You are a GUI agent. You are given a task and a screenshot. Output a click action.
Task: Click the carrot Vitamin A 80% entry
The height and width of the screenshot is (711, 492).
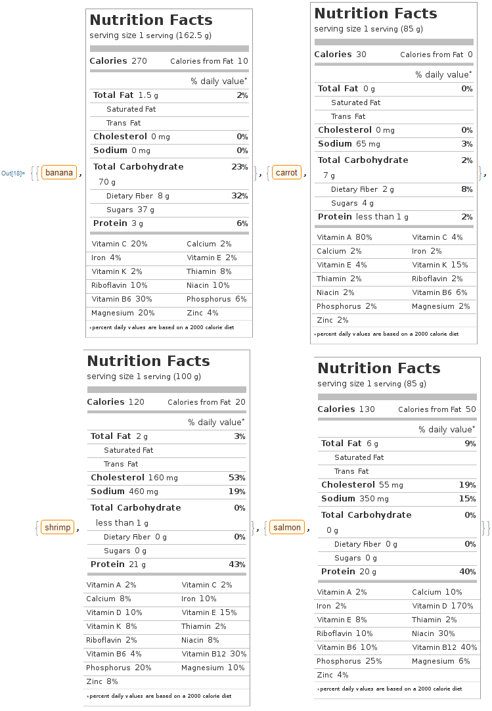345,237
